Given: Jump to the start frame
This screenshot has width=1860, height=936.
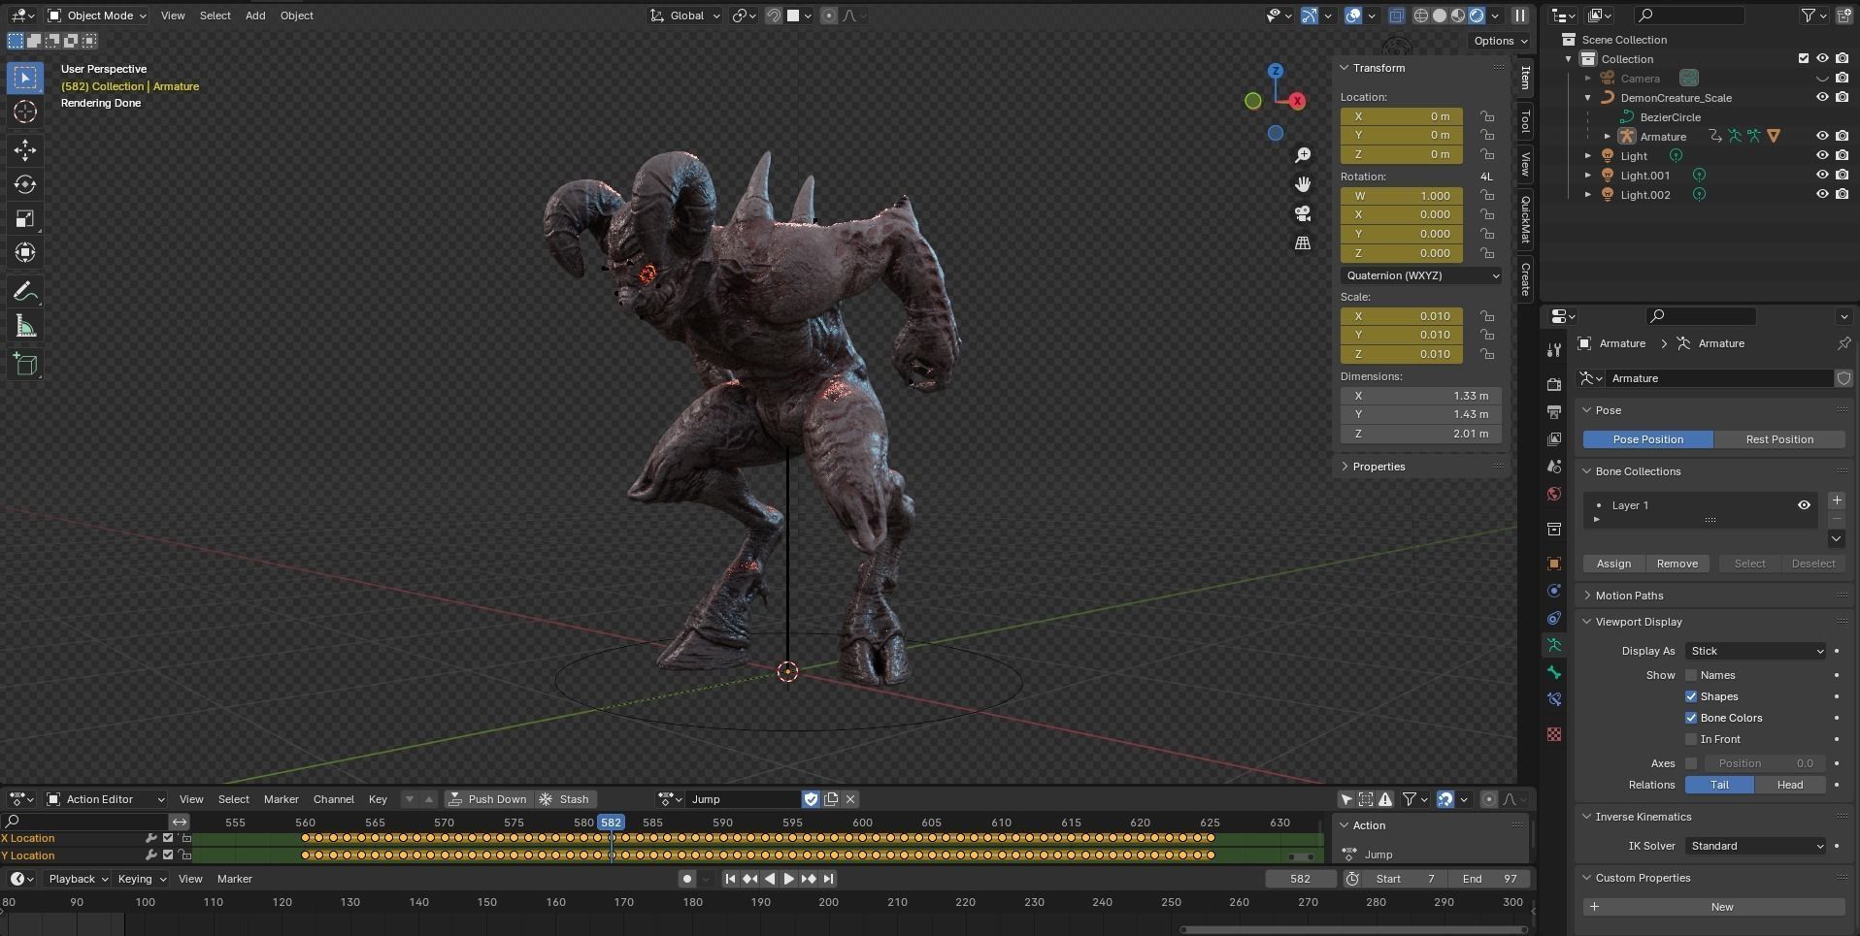Looking at the screenshot, I should coord(730,879).
